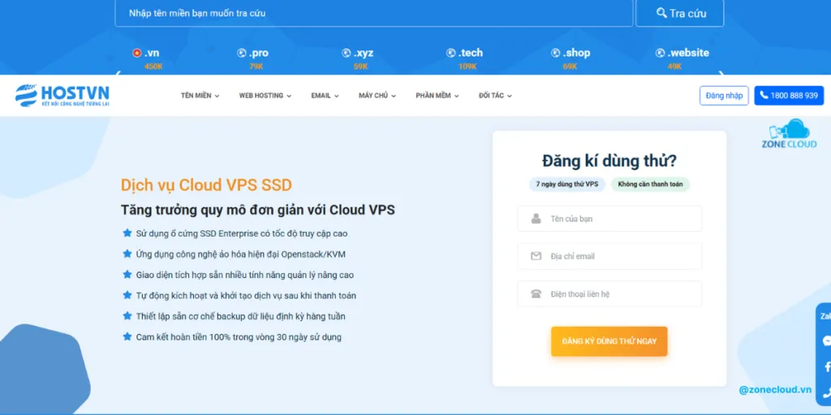
Task: Click the star beside backup dữ liệu bullet
Action: point(127,316)
